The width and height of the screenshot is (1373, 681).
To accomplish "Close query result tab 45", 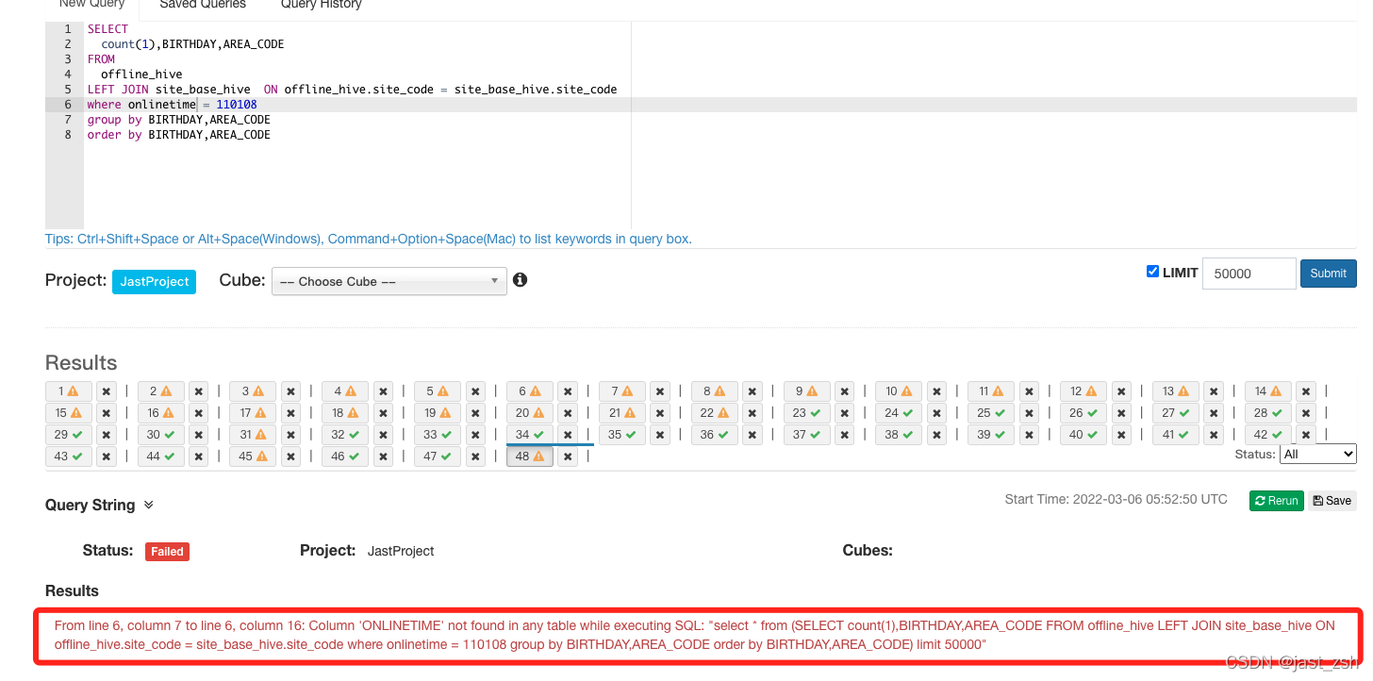I will tap(290, 457).
